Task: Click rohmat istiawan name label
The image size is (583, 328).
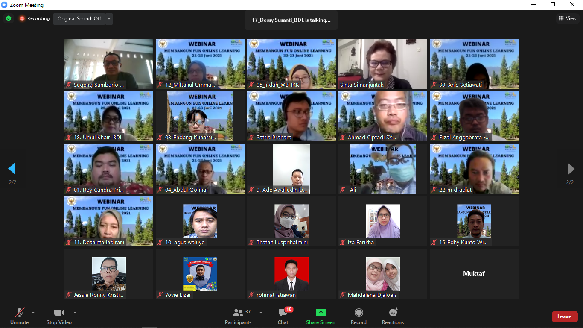Action: tap(276, 295)
